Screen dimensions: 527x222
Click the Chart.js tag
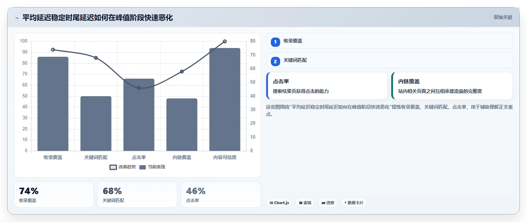(x=279, y=203)
